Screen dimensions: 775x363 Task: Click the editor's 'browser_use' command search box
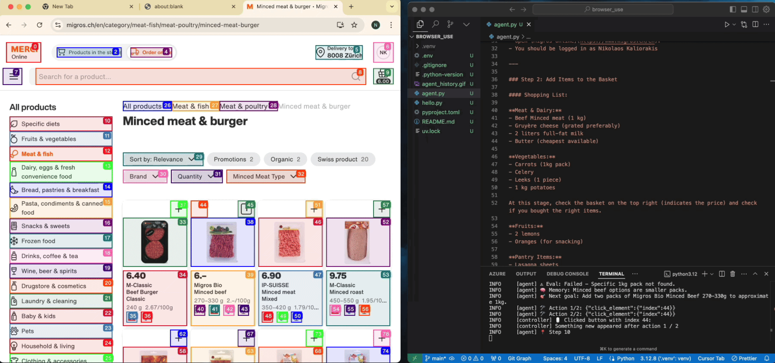point(603,9)
